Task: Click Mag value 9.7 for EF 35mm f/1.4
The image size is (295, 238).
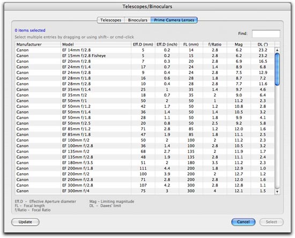Action: tap(239, 90)
